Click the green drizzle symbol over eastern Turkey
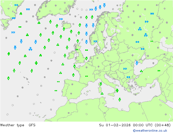Viewport: 173px width, 133px height. (159, 71)
